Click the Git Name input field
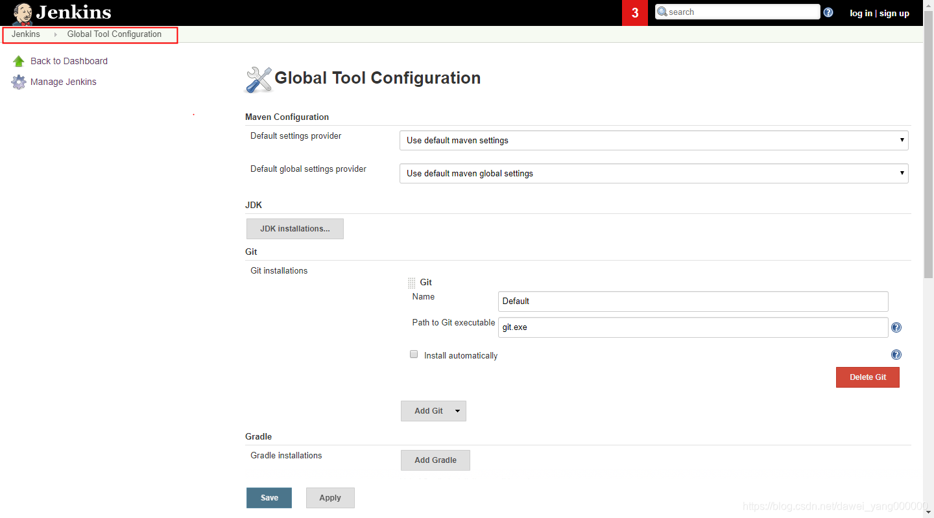 693,301
